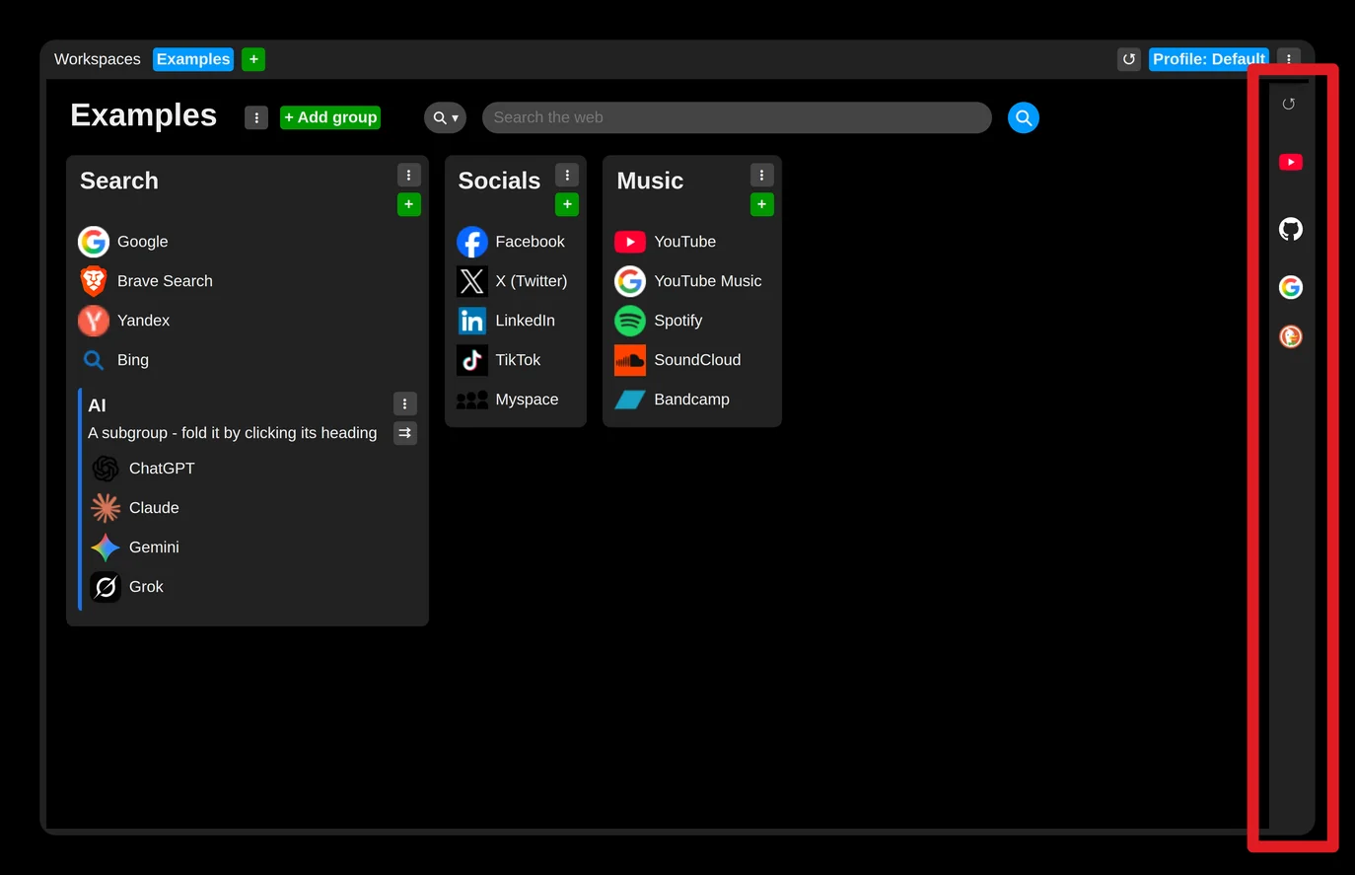Open the search engine selector dropdown

(x=445, y=117)
